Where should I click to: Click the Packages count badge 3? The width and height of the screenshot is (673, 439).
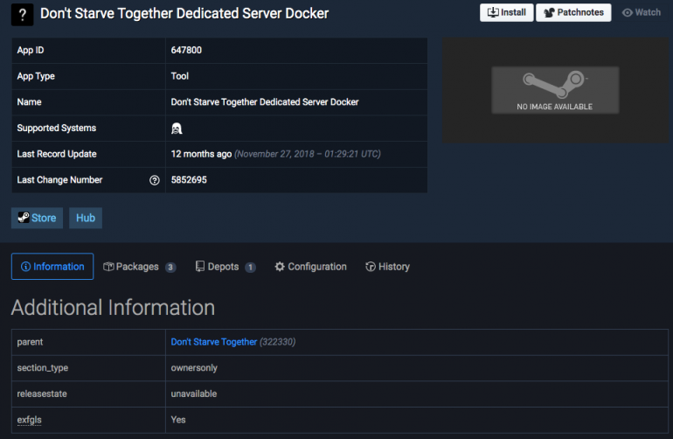[x=170, y=268]
